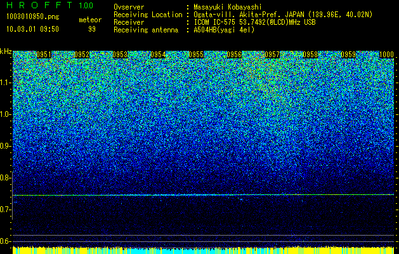Click the 0951 time marker

[x=44, y=55]
